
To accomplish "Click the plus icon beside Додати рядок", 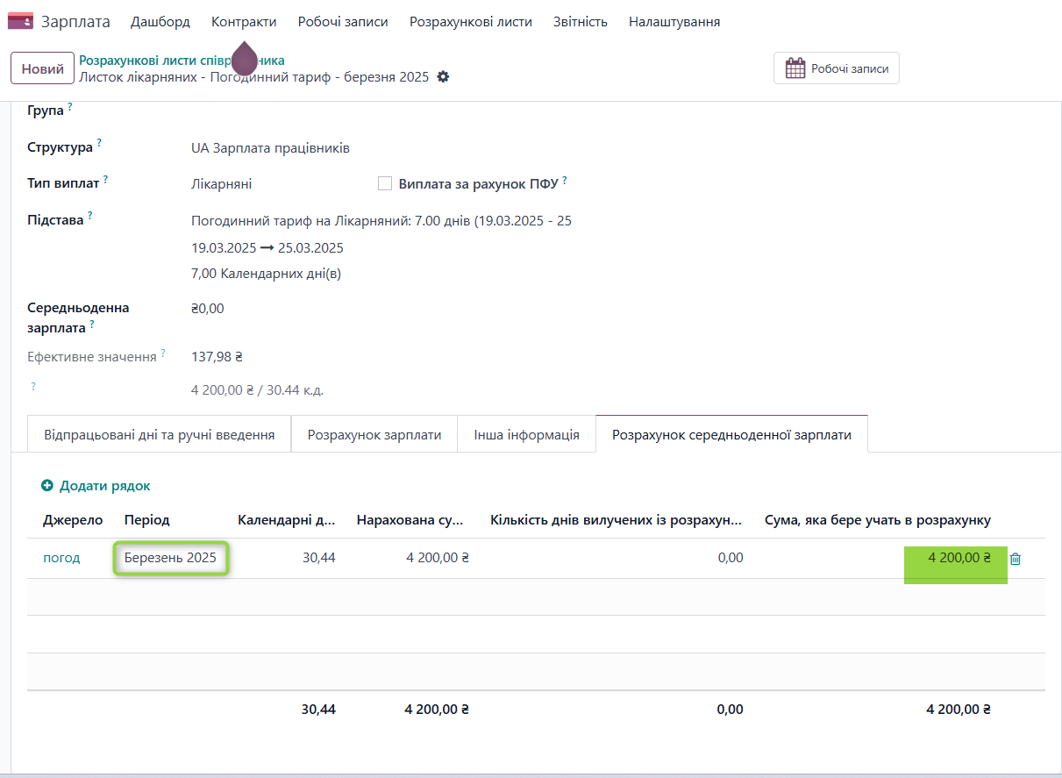I will [46, 486].
